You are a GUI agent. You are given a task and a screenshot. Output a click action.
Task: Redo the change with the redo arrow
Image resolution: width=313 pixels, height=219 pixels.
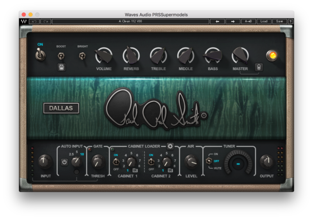[46, 21]
